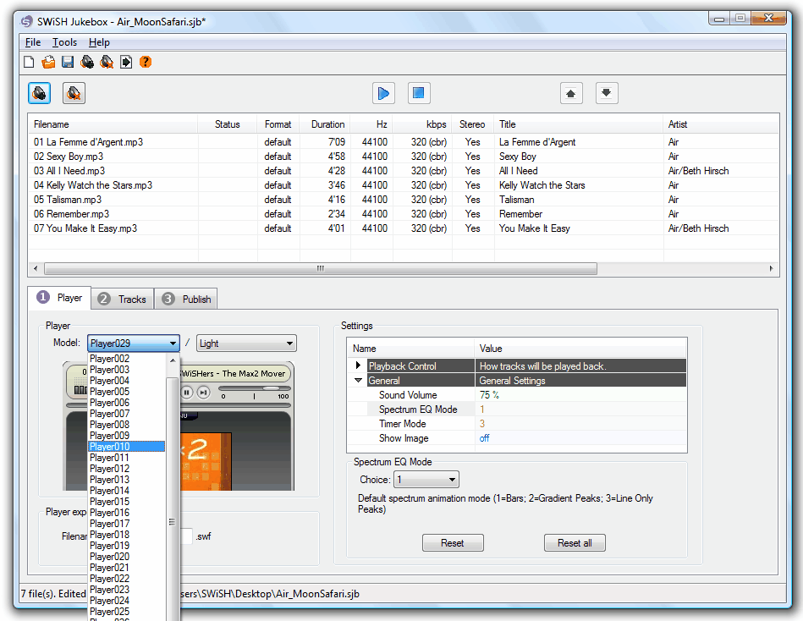
Task: Click the New file toolbar icon
Action: 29,62
